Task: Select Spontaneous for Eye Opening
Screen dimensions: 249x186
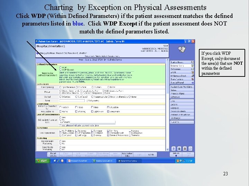Action: (60, 87)
